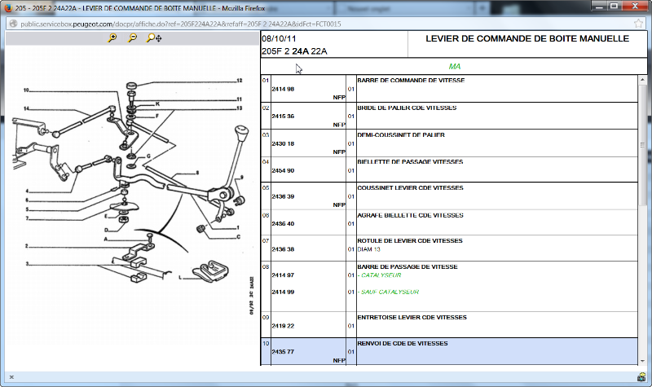Click the zoom-and-pan magnifier icon

point(154,37)
